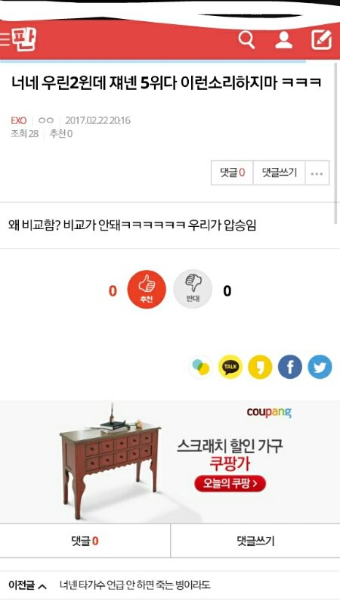
Task: Upvote with the red 추천 thumbs-up
Action: 147,290
